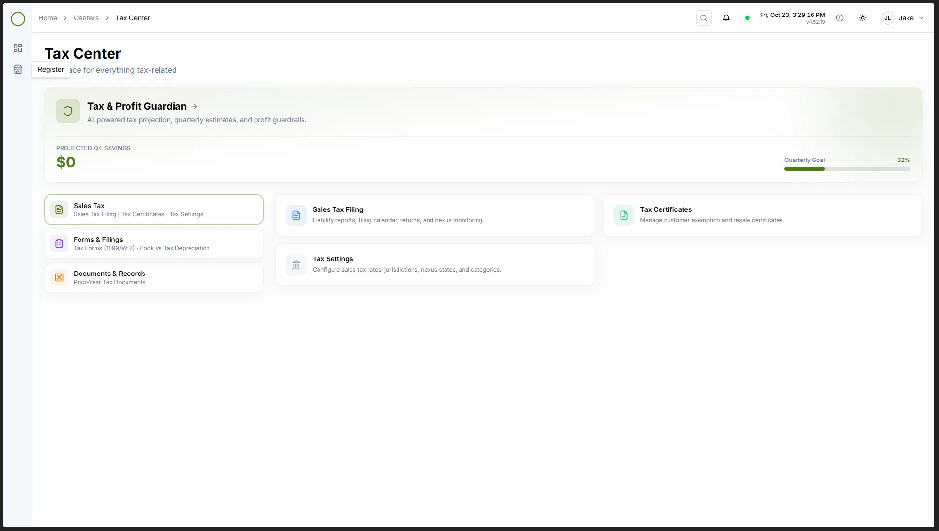Open the Tax Certificates card

[763, 215]
